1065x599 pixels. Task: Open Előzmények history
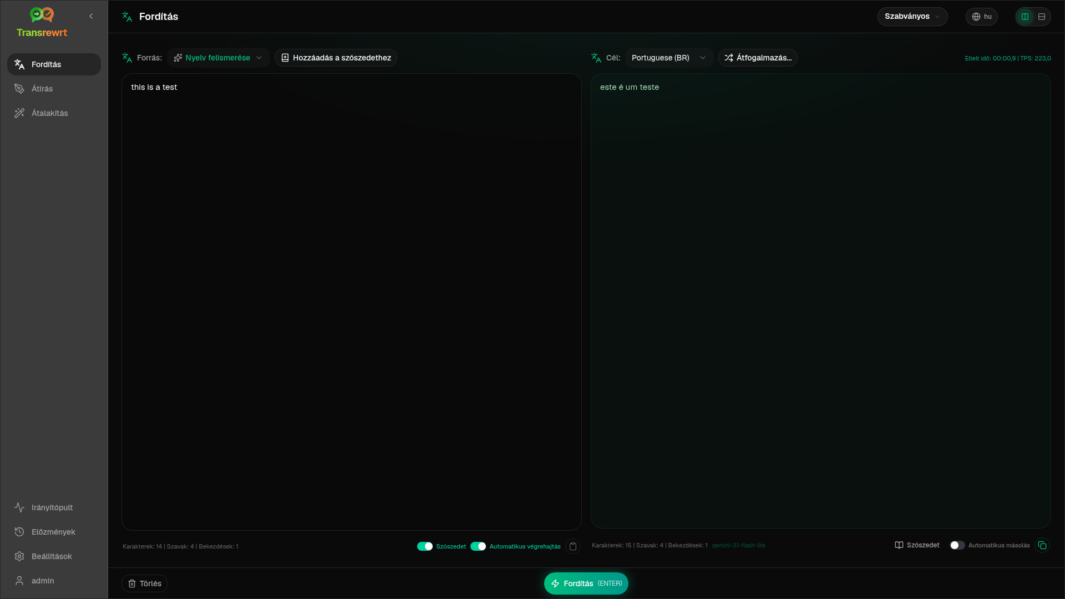point(54,532)
